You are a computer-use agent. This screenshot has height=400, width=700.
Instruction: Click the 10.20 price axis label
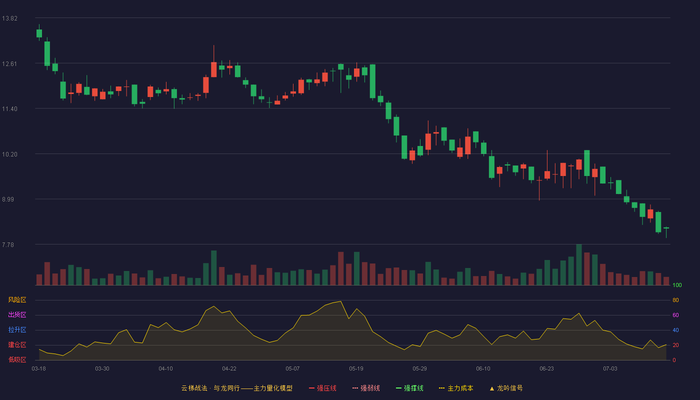(9, 154)
